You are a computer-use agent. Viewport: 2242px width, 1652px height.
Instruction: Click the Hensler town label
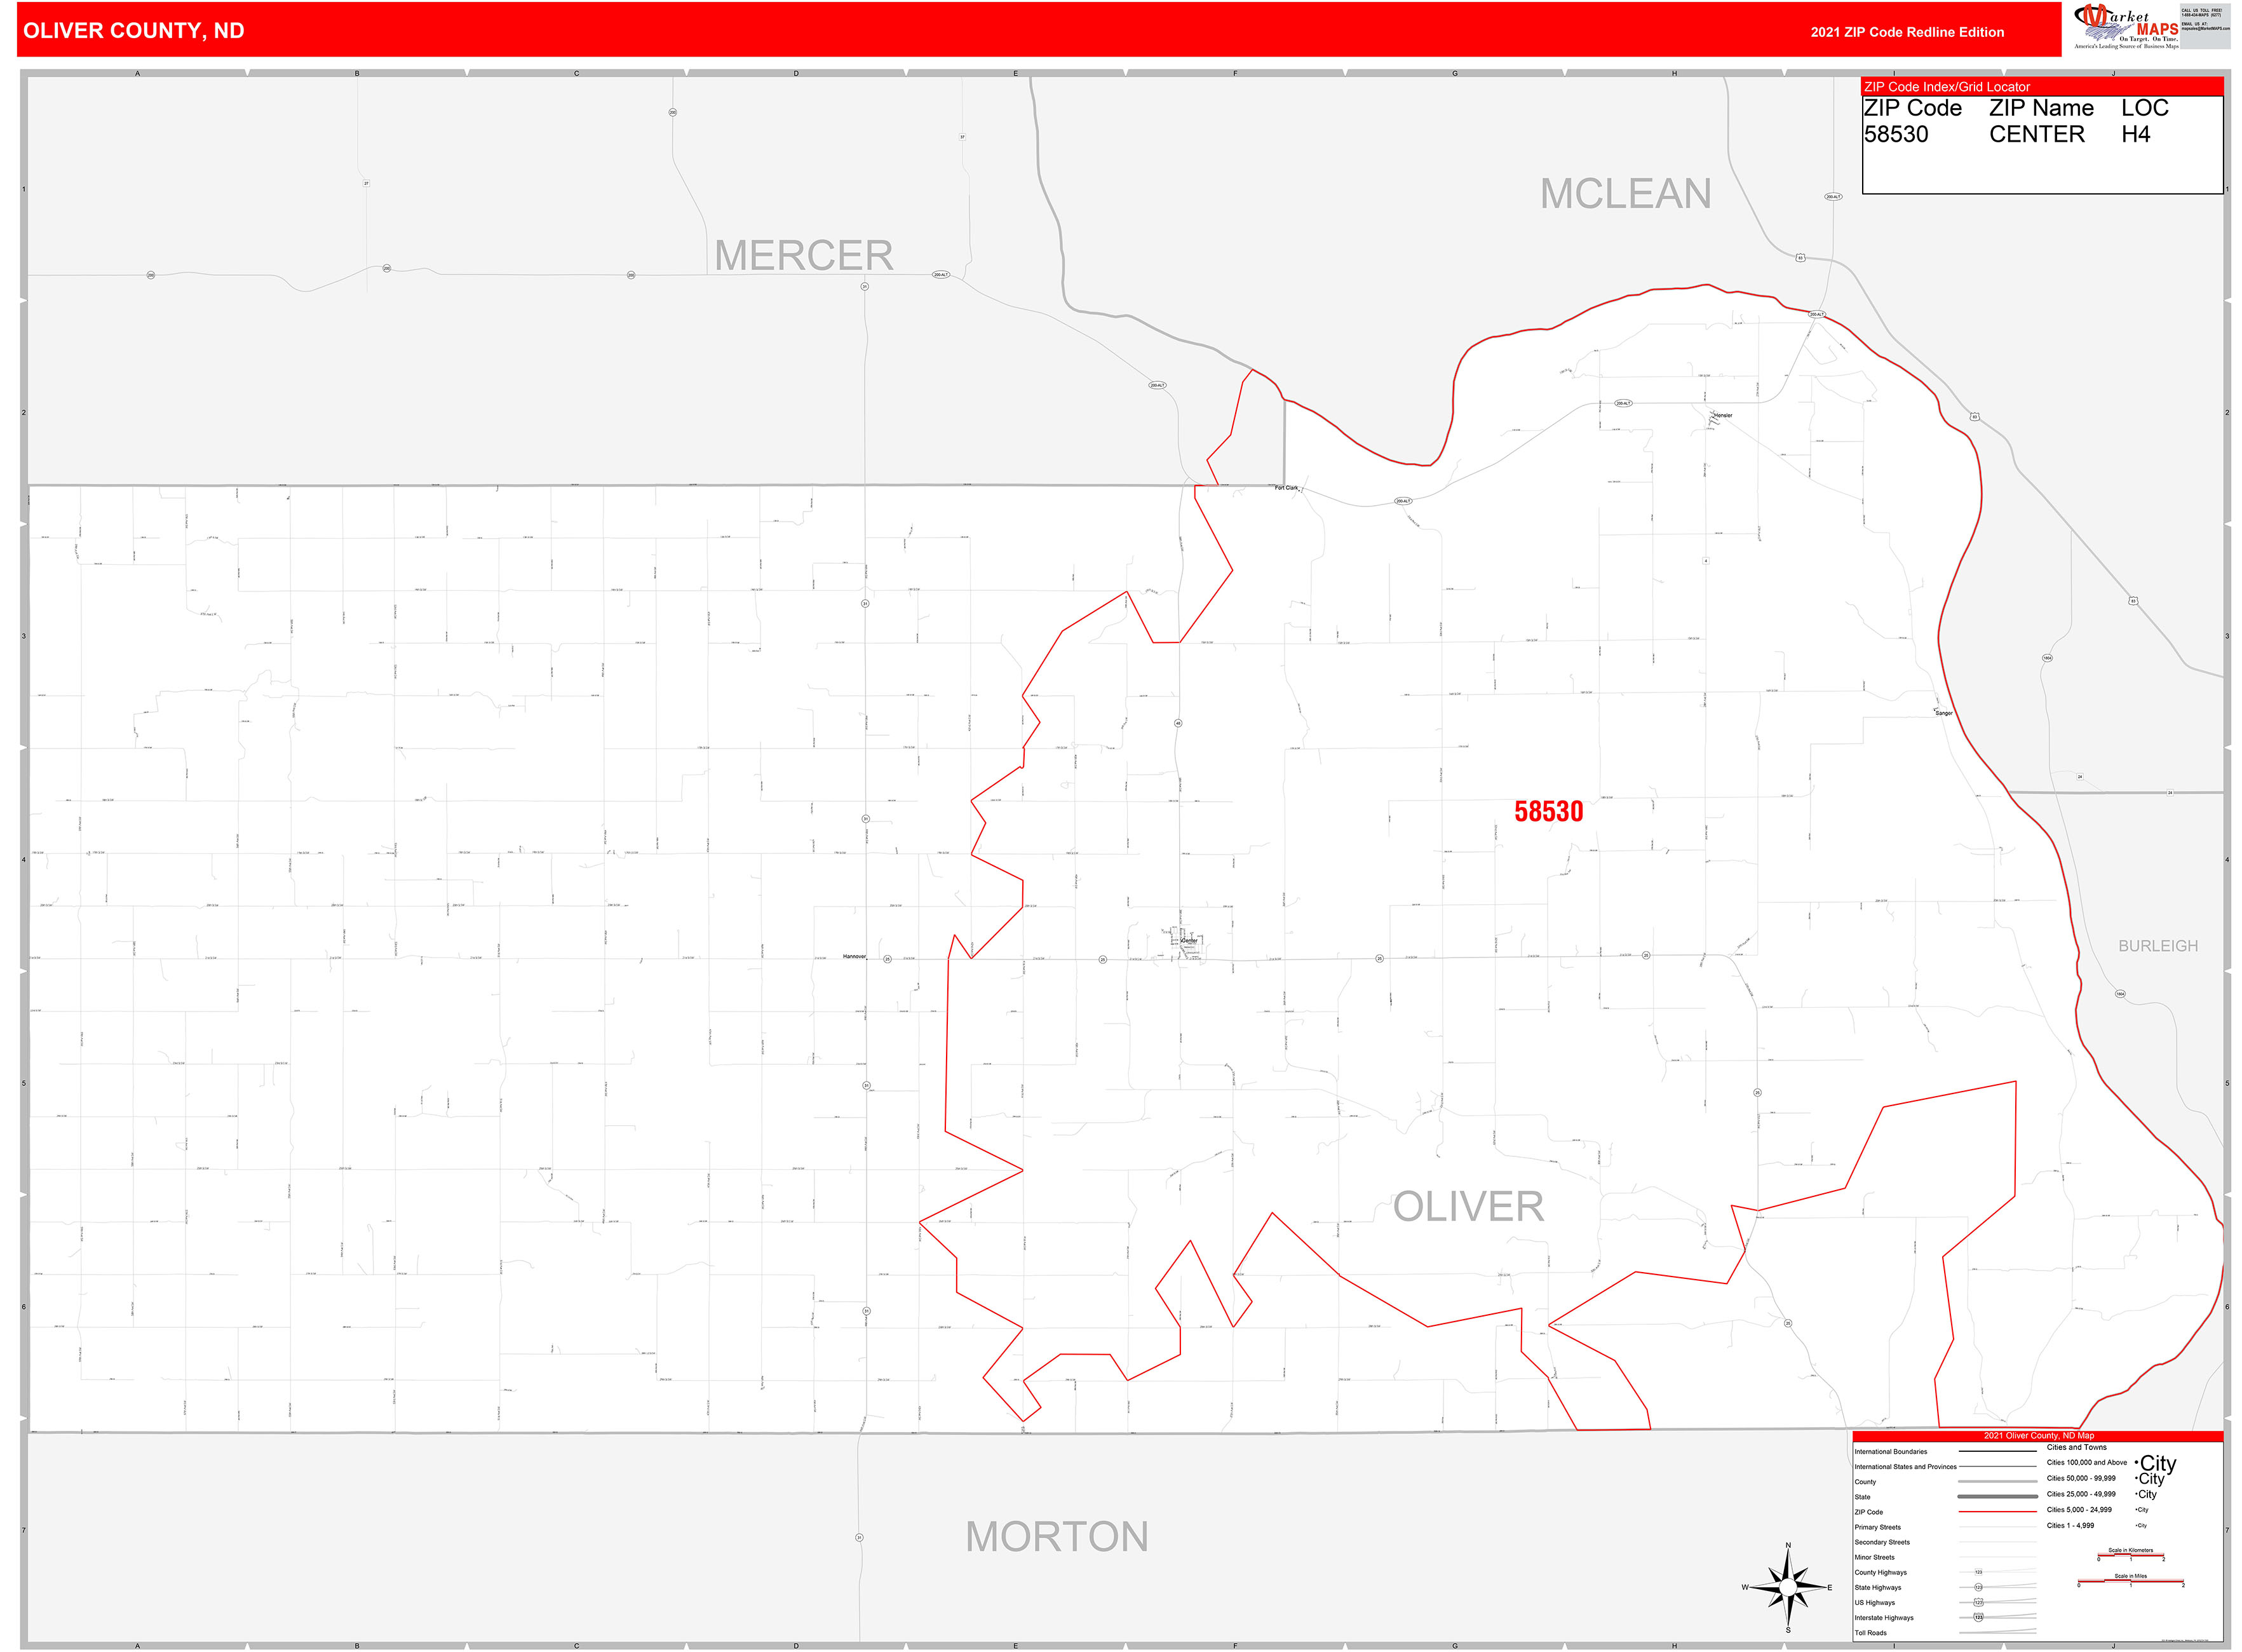click(1723, 415)
